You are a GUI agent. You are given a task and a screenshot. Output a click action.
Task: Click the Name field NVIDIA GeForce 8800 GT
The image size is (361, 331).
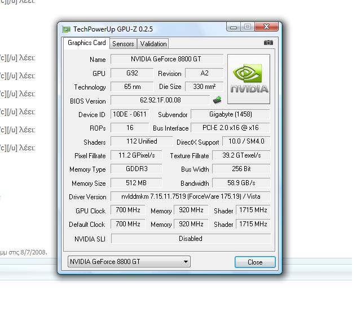pyautogui.click(x=167, y=59)
